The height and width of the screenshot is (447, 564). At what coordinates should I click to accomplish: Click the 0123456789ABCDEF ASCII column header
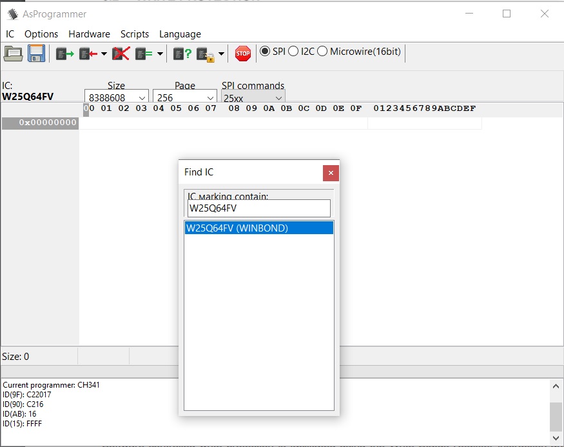pos(425,108)
